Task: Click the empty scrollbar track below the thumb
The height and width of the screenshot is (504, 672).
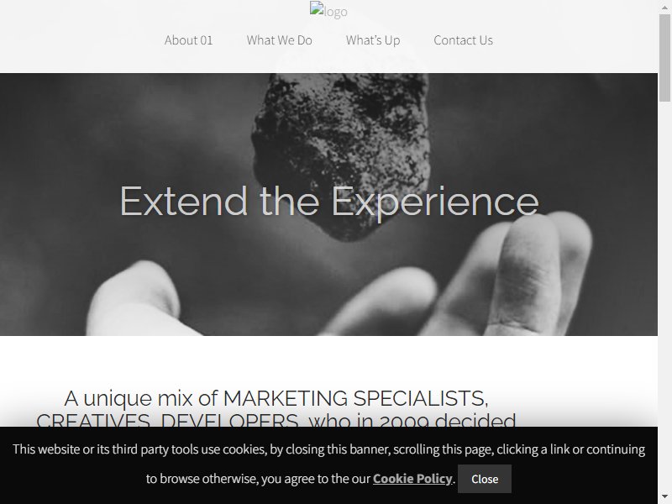Action: [x=665, y=296]
